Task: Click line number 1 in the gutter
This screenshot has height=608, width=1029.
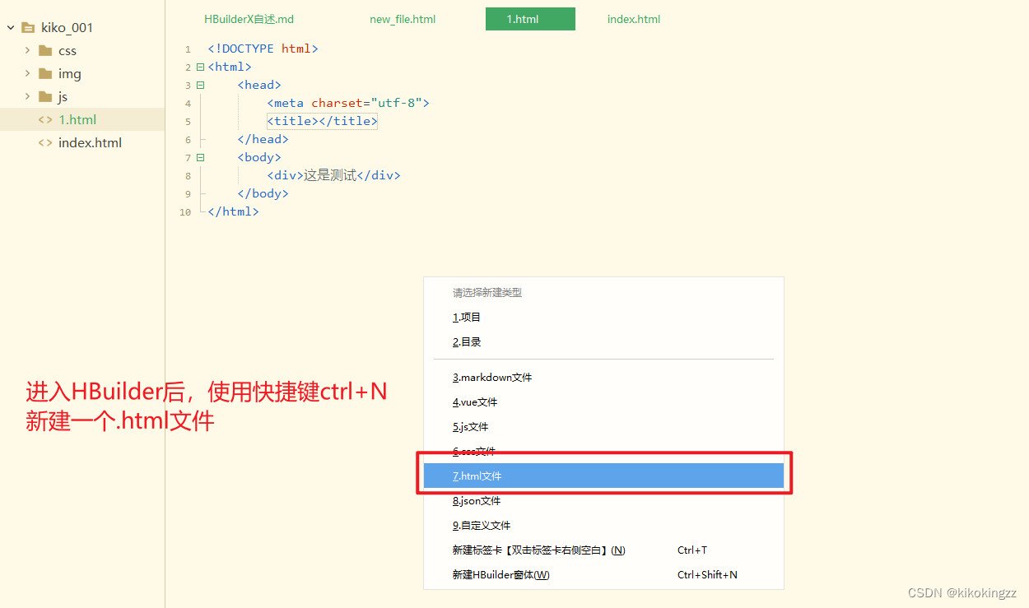Action: tap(188, 49)
